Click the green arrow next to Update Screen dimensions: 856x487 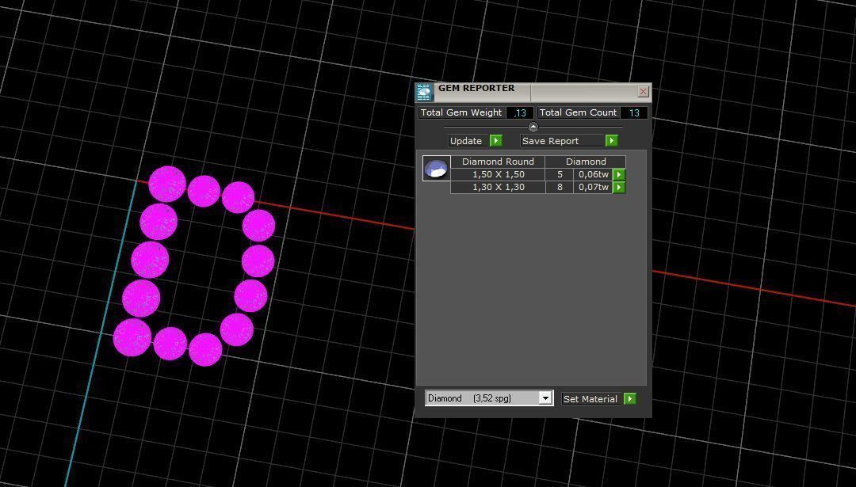tap(495, 141)
